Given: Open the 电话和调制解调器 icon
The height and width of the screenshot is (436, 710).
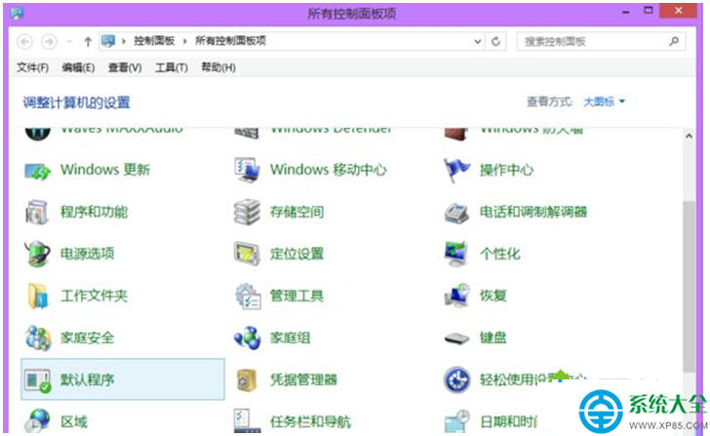Looking at the screenshot, I should tap(456, 213).
